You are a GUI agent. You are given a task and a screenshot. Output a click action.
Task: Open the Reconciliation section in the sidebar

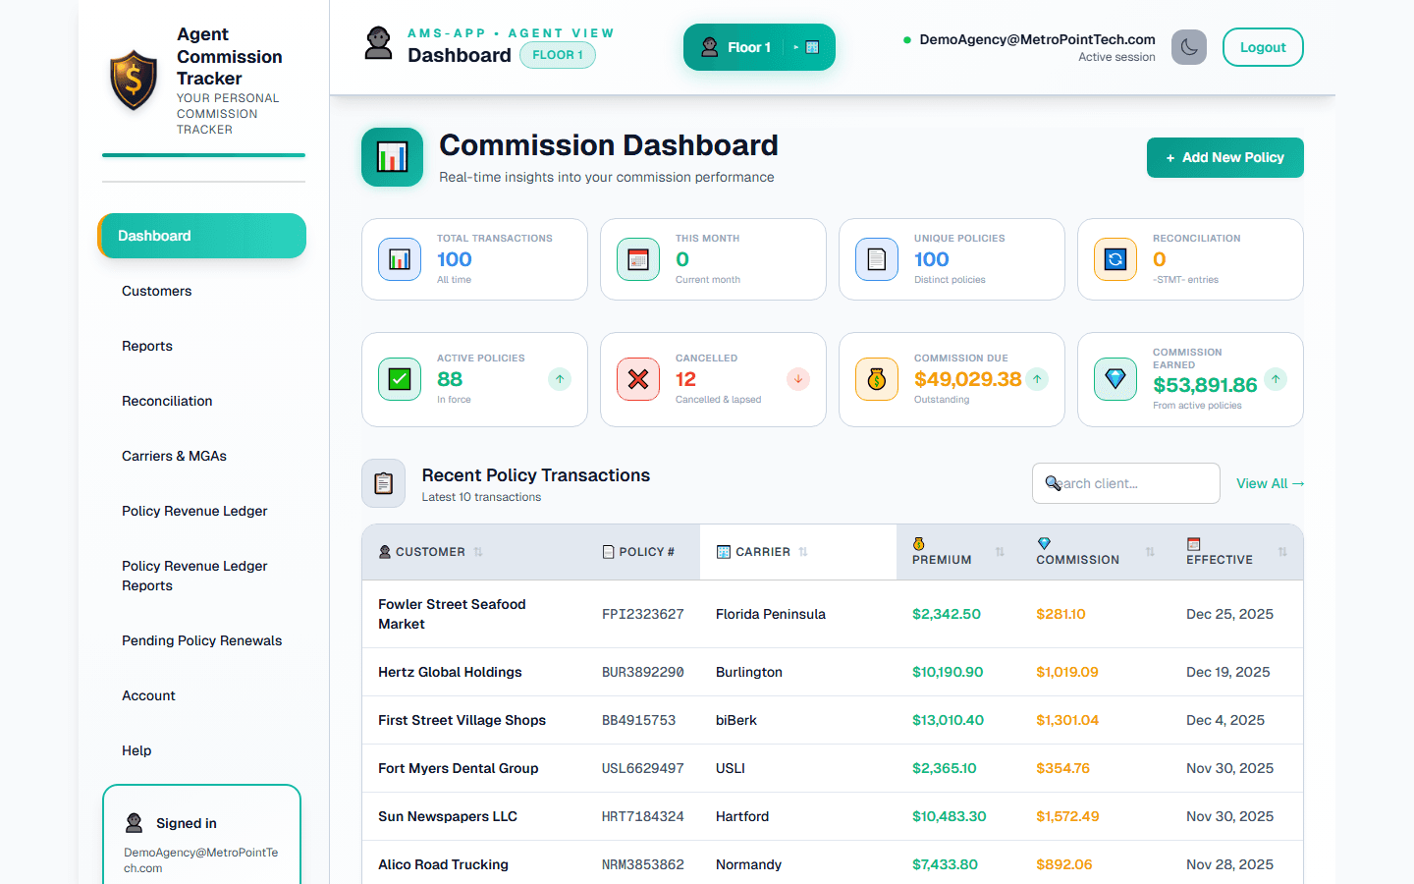click(167, 401)
